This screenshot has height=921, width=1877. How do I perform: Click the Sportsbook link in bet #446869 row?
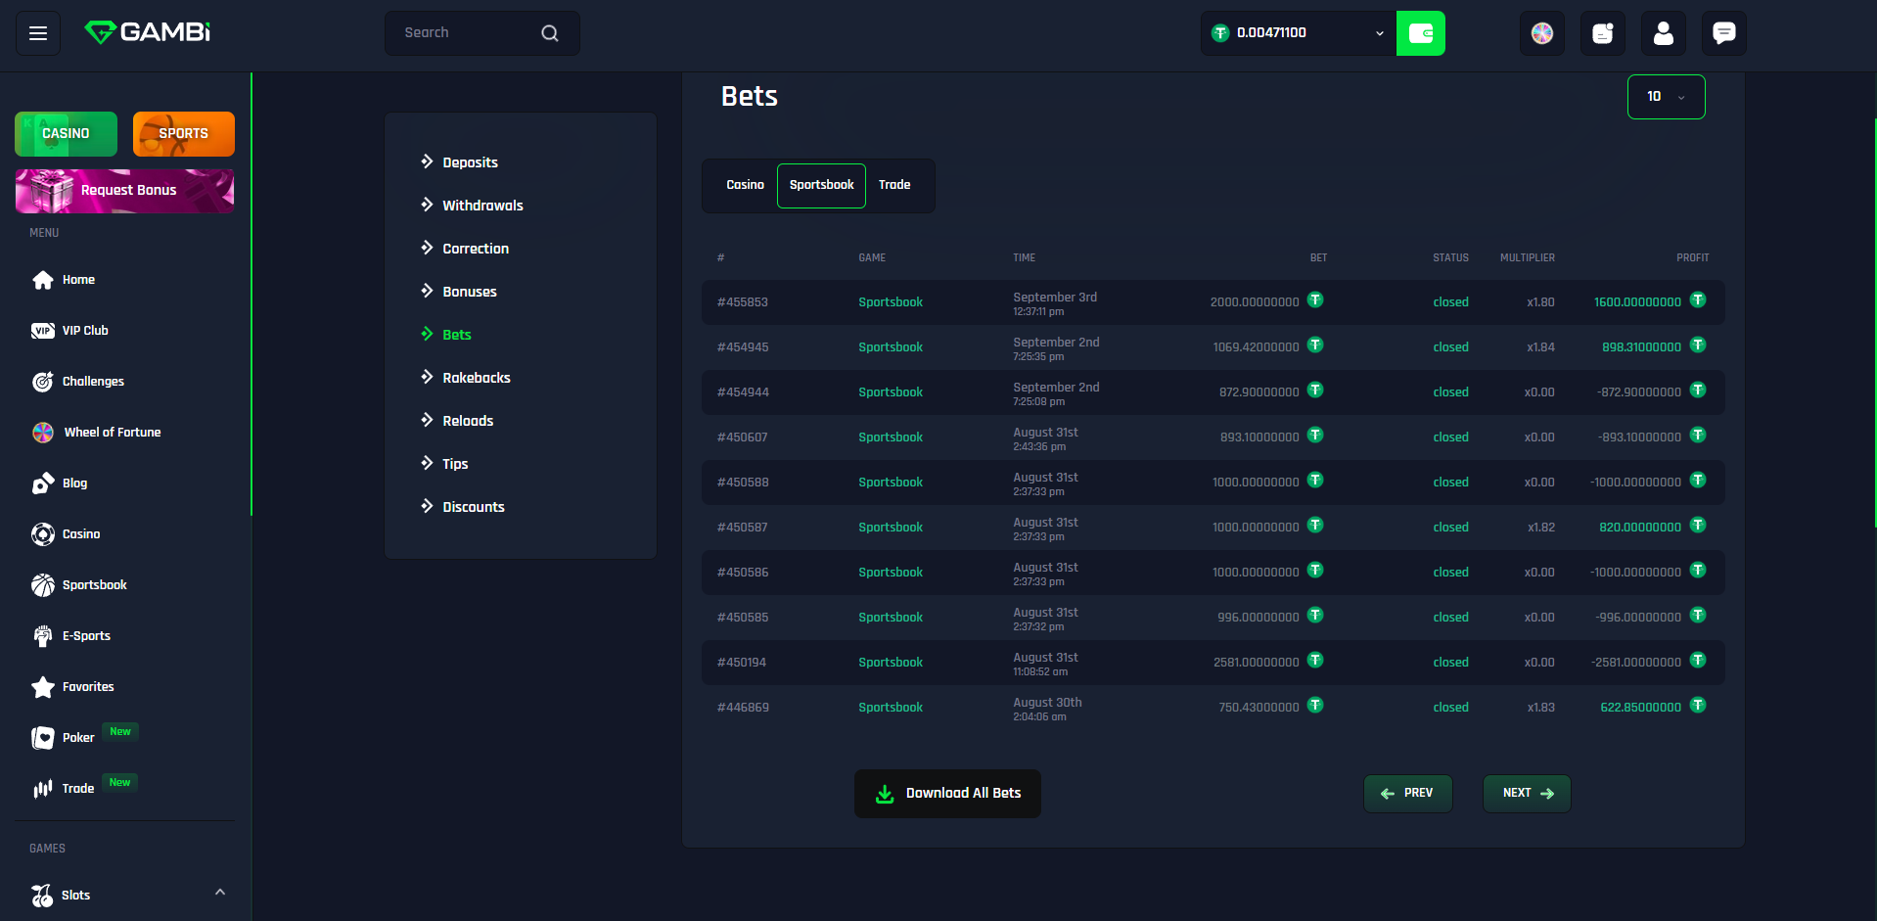(891, 708)
